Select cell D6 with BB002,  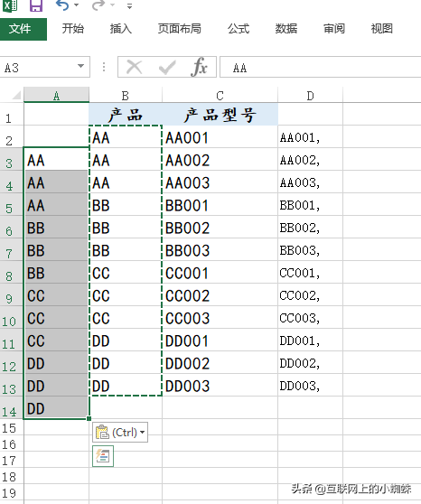click(311, 228)
